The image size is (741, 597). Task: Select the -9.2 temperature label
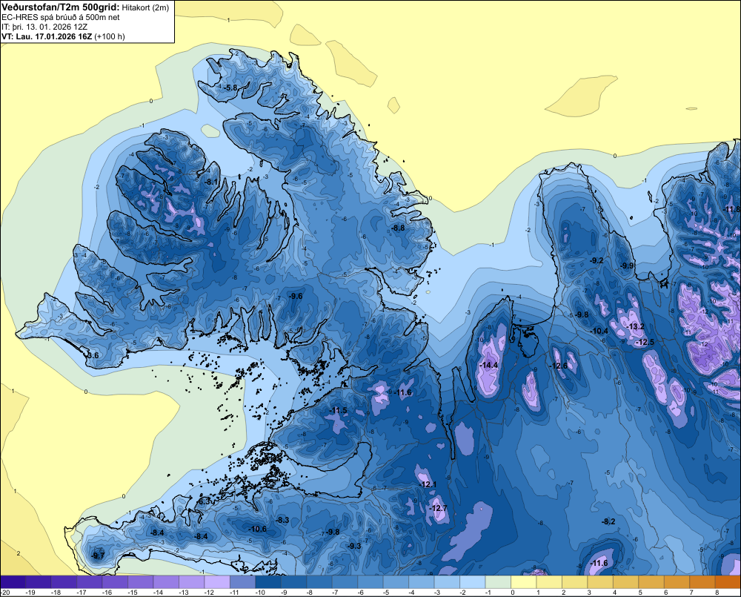(597, 260)
